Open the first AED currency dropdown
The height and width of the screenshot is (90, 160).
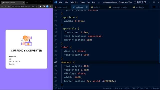pyautogui.click(x=11, y=62)
